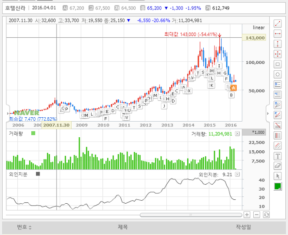Expand the left side chart handle
Image resolution: width=288 pixels, height=235 pixels.
pyautogui.click(x=8, y=113)
